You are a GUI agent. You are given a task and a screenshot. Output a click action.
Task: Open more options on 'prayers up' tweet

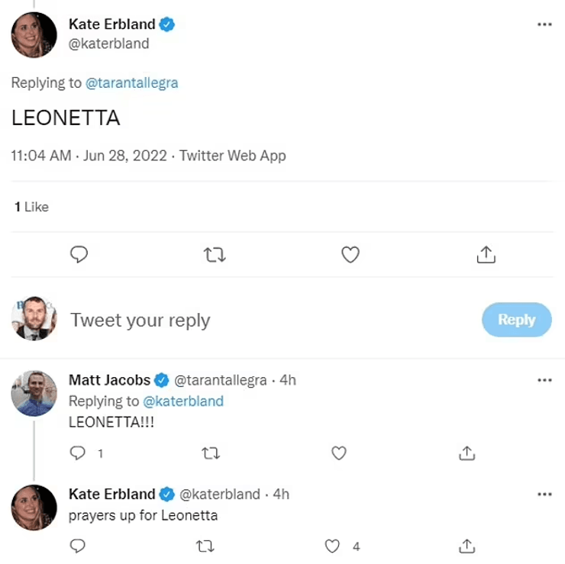tap(544, 495)
